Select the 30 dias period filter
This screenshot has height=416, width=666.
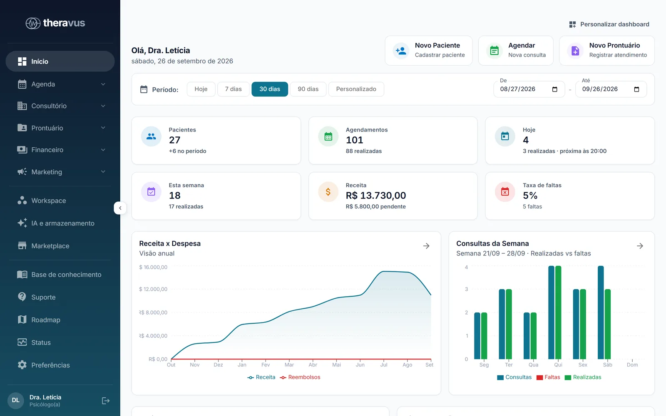270,89
